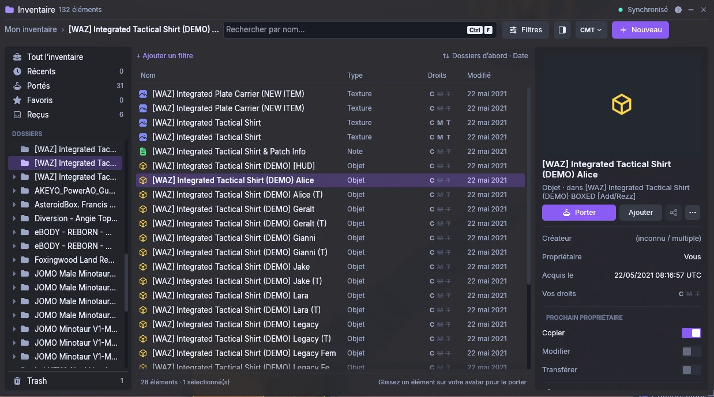The height and width of the screenshot is (397, 714).
Task: Expand the last JOMO Minotaur V1-M... folder
Action: 14,357
